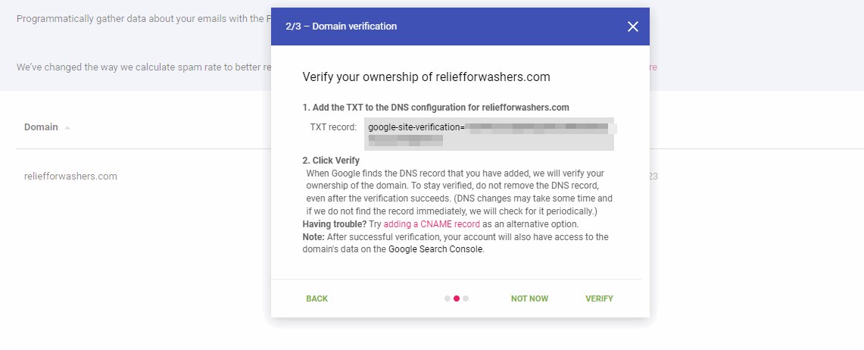Click the Having trouble? text
The height and width of the screenshot is (350, 864).
tap(334, 224)
